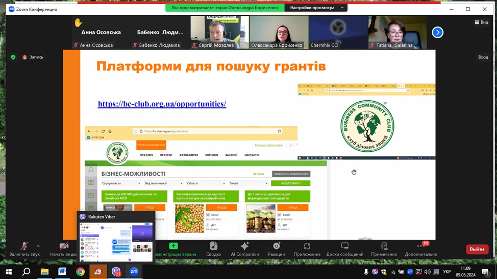Open Демонстрация экрана screen share
497x279 pixels.
tap(175, 249)
